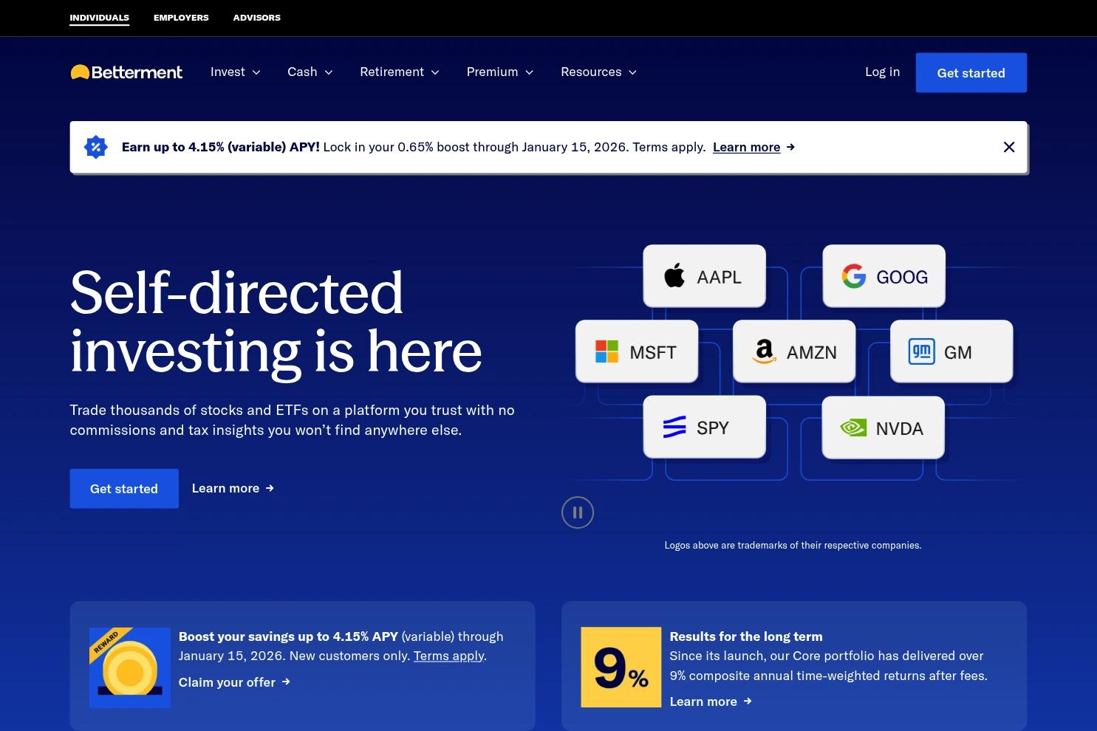Select the GOOG stock card

(x=884, y=276)
